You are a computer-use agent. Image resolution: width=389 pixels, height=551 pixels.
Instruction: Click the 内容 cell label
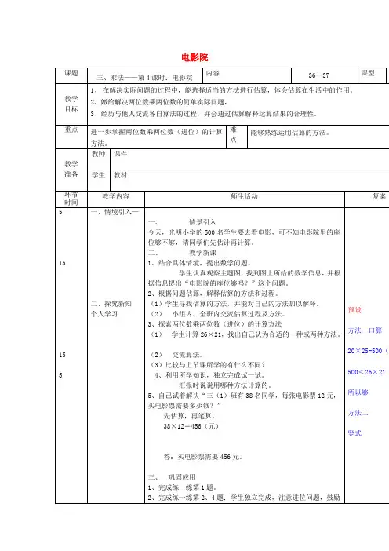(213, 73)
